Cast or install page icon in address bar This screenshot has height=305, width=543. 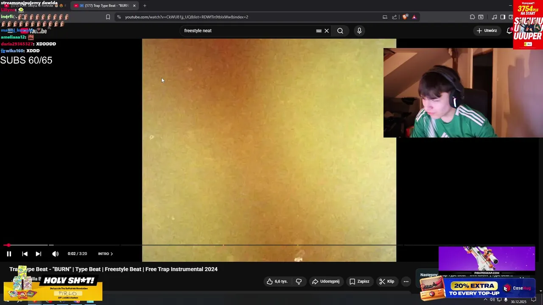point(385,17)
